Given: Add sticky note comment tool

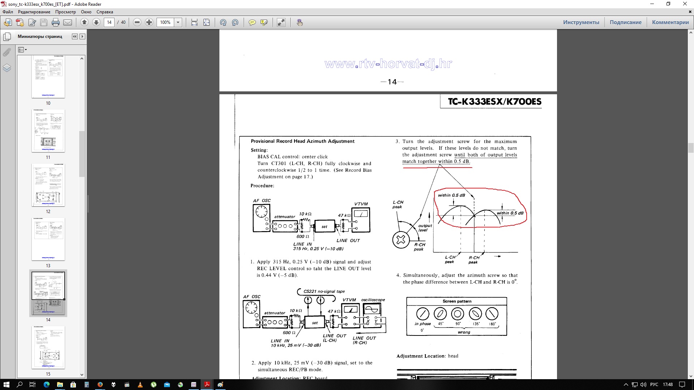Looking at the screenshot, I should [x=252, y=22].
